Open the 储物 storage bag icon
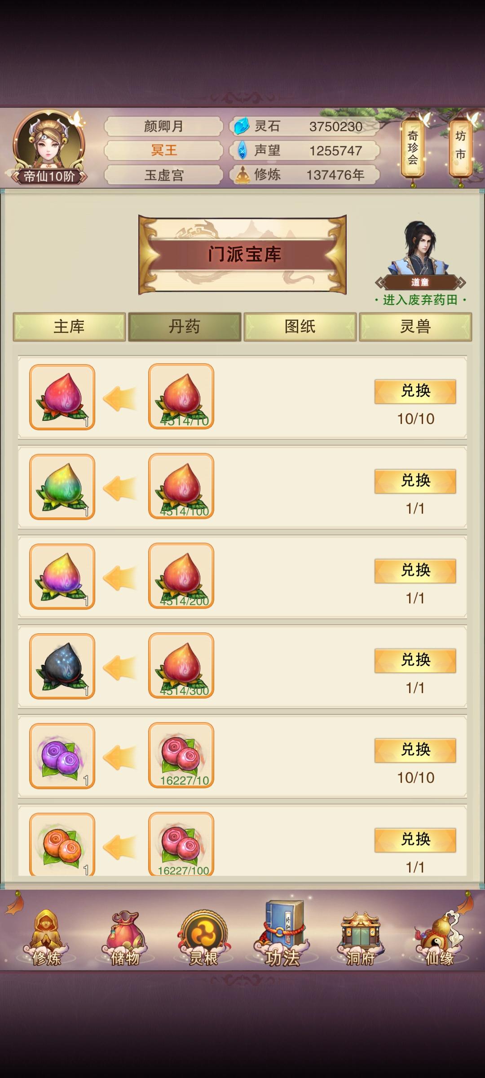Image resolution: width=485 pixels, height=1078 pixels. pyautogui.click(x=125, y=938)
